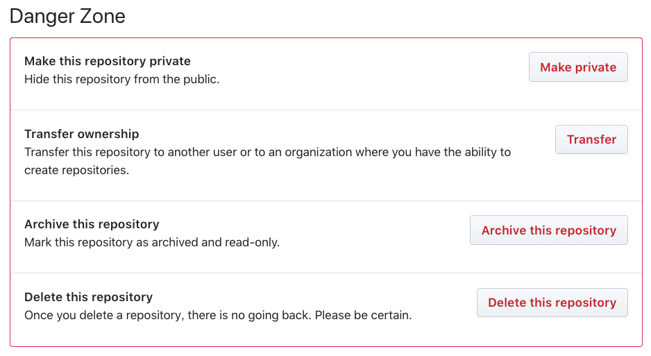Click 'Mark this repository as archived' description
Image resolution: width=651 pixels, height=356 pixels.
(x=125, y=243)
